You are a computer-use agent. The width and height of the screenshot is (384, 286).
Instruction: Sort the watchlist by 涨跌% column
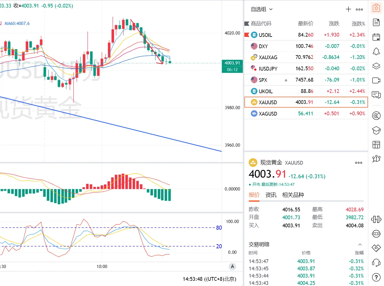pos(358,24)
